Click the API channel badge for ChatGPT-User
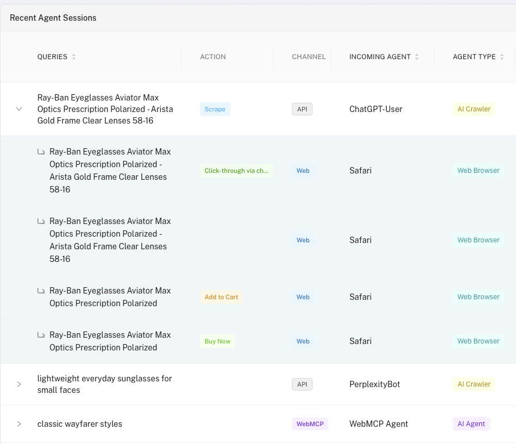 tap(302, 109)
